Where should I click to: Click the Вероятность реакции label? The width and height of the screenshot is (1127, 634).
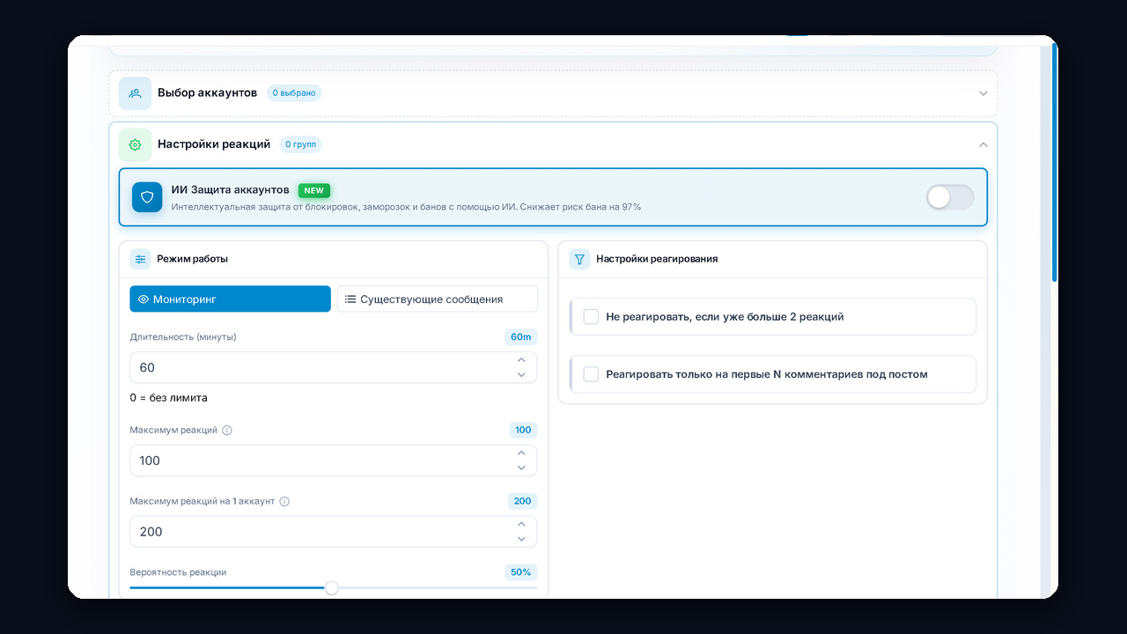coord(178,572)
